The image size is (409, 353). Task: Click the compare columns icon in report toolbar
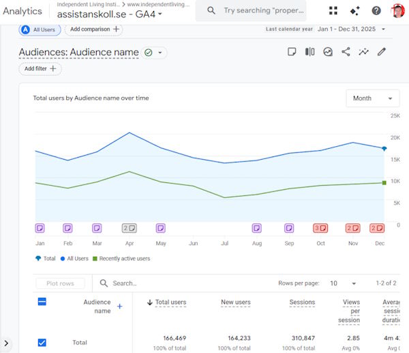(310, 52)
